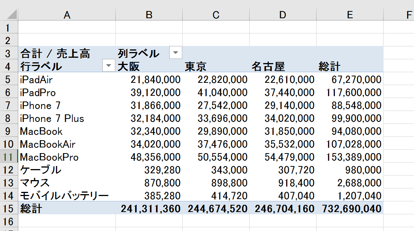Click the value 21,840,000
This screenshot has height=231, width=414.
click(x=156, y=80)
